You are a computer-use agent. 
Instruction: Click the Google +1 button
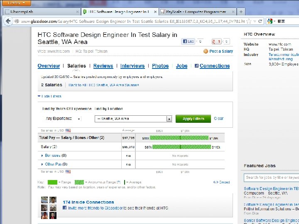(216, 41)
